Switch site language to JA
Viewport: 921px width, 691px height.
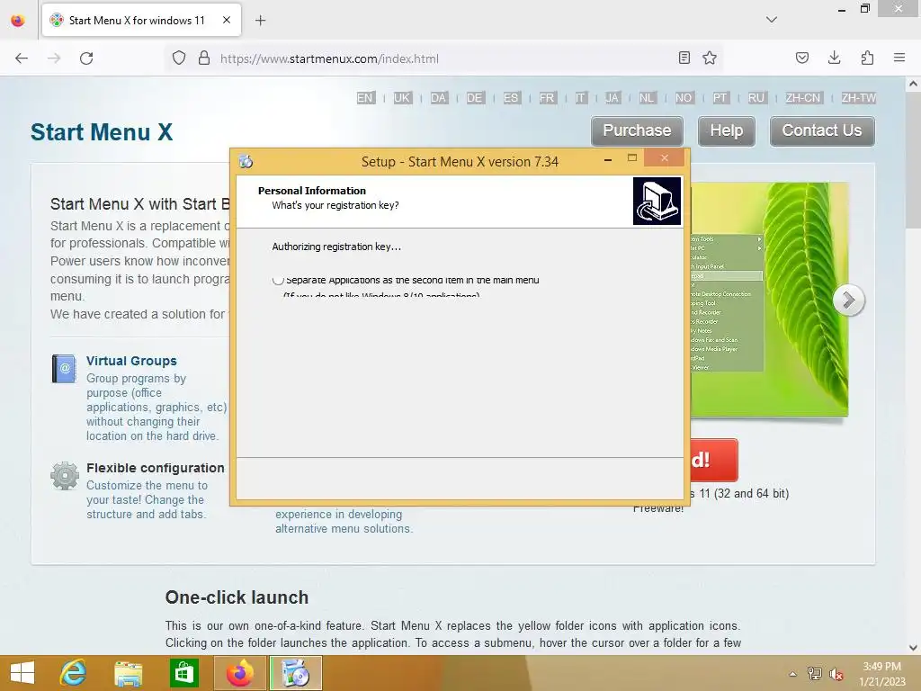[612, 97]
